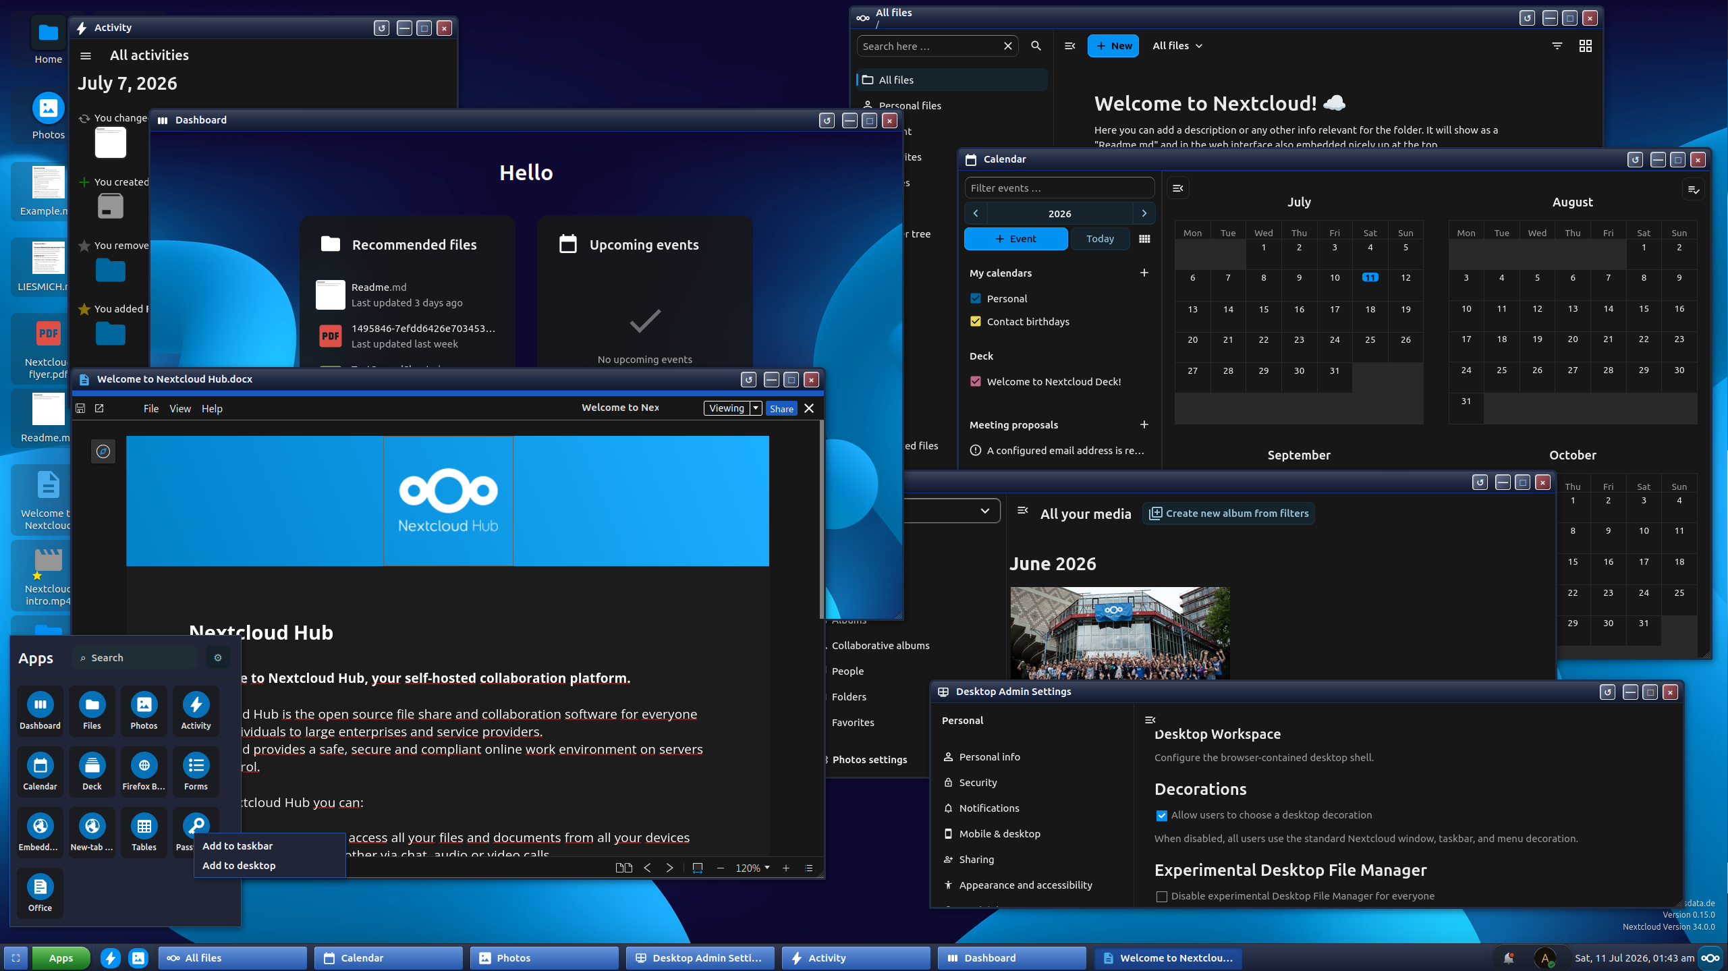The image size is (1728, 971).
Task: Open Apps menu settings gear
Action: tap(218, 657)
